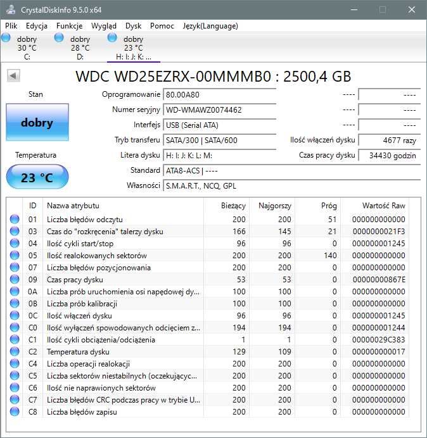
Task: Open the Wygląd menu
Action: 104,26
